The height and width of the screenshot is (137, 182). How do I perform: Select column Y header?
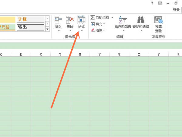(x=159, y=54)
